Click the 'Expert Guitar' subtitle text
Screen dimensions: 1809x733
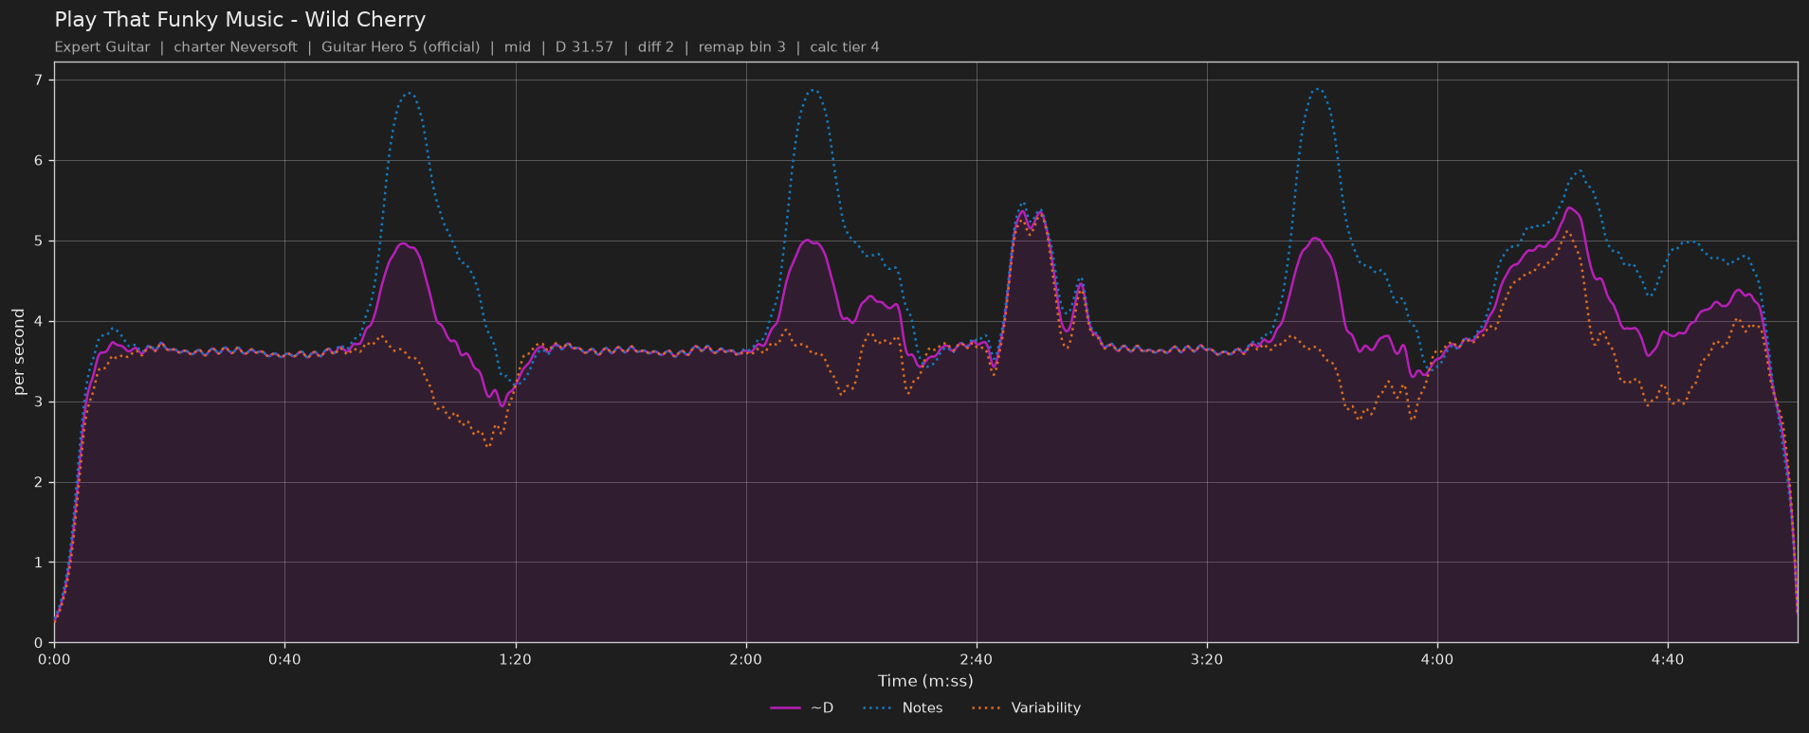coord(102,47)
